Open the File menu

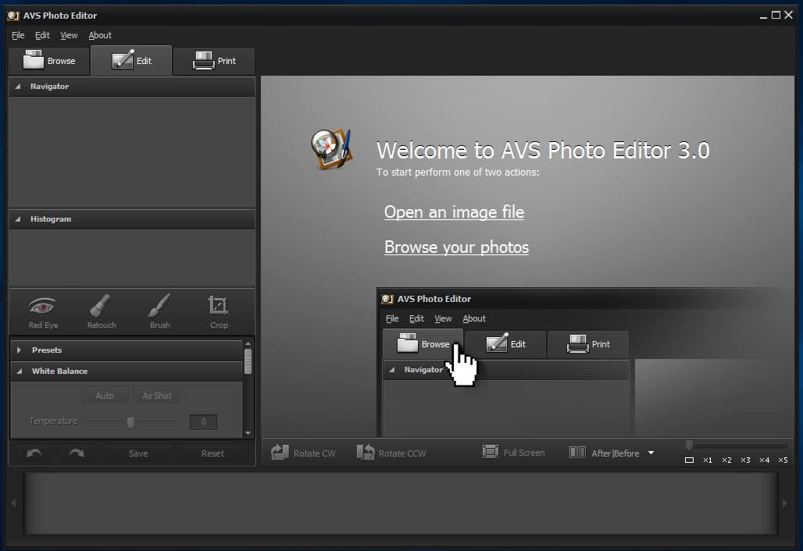click(18, 35)
